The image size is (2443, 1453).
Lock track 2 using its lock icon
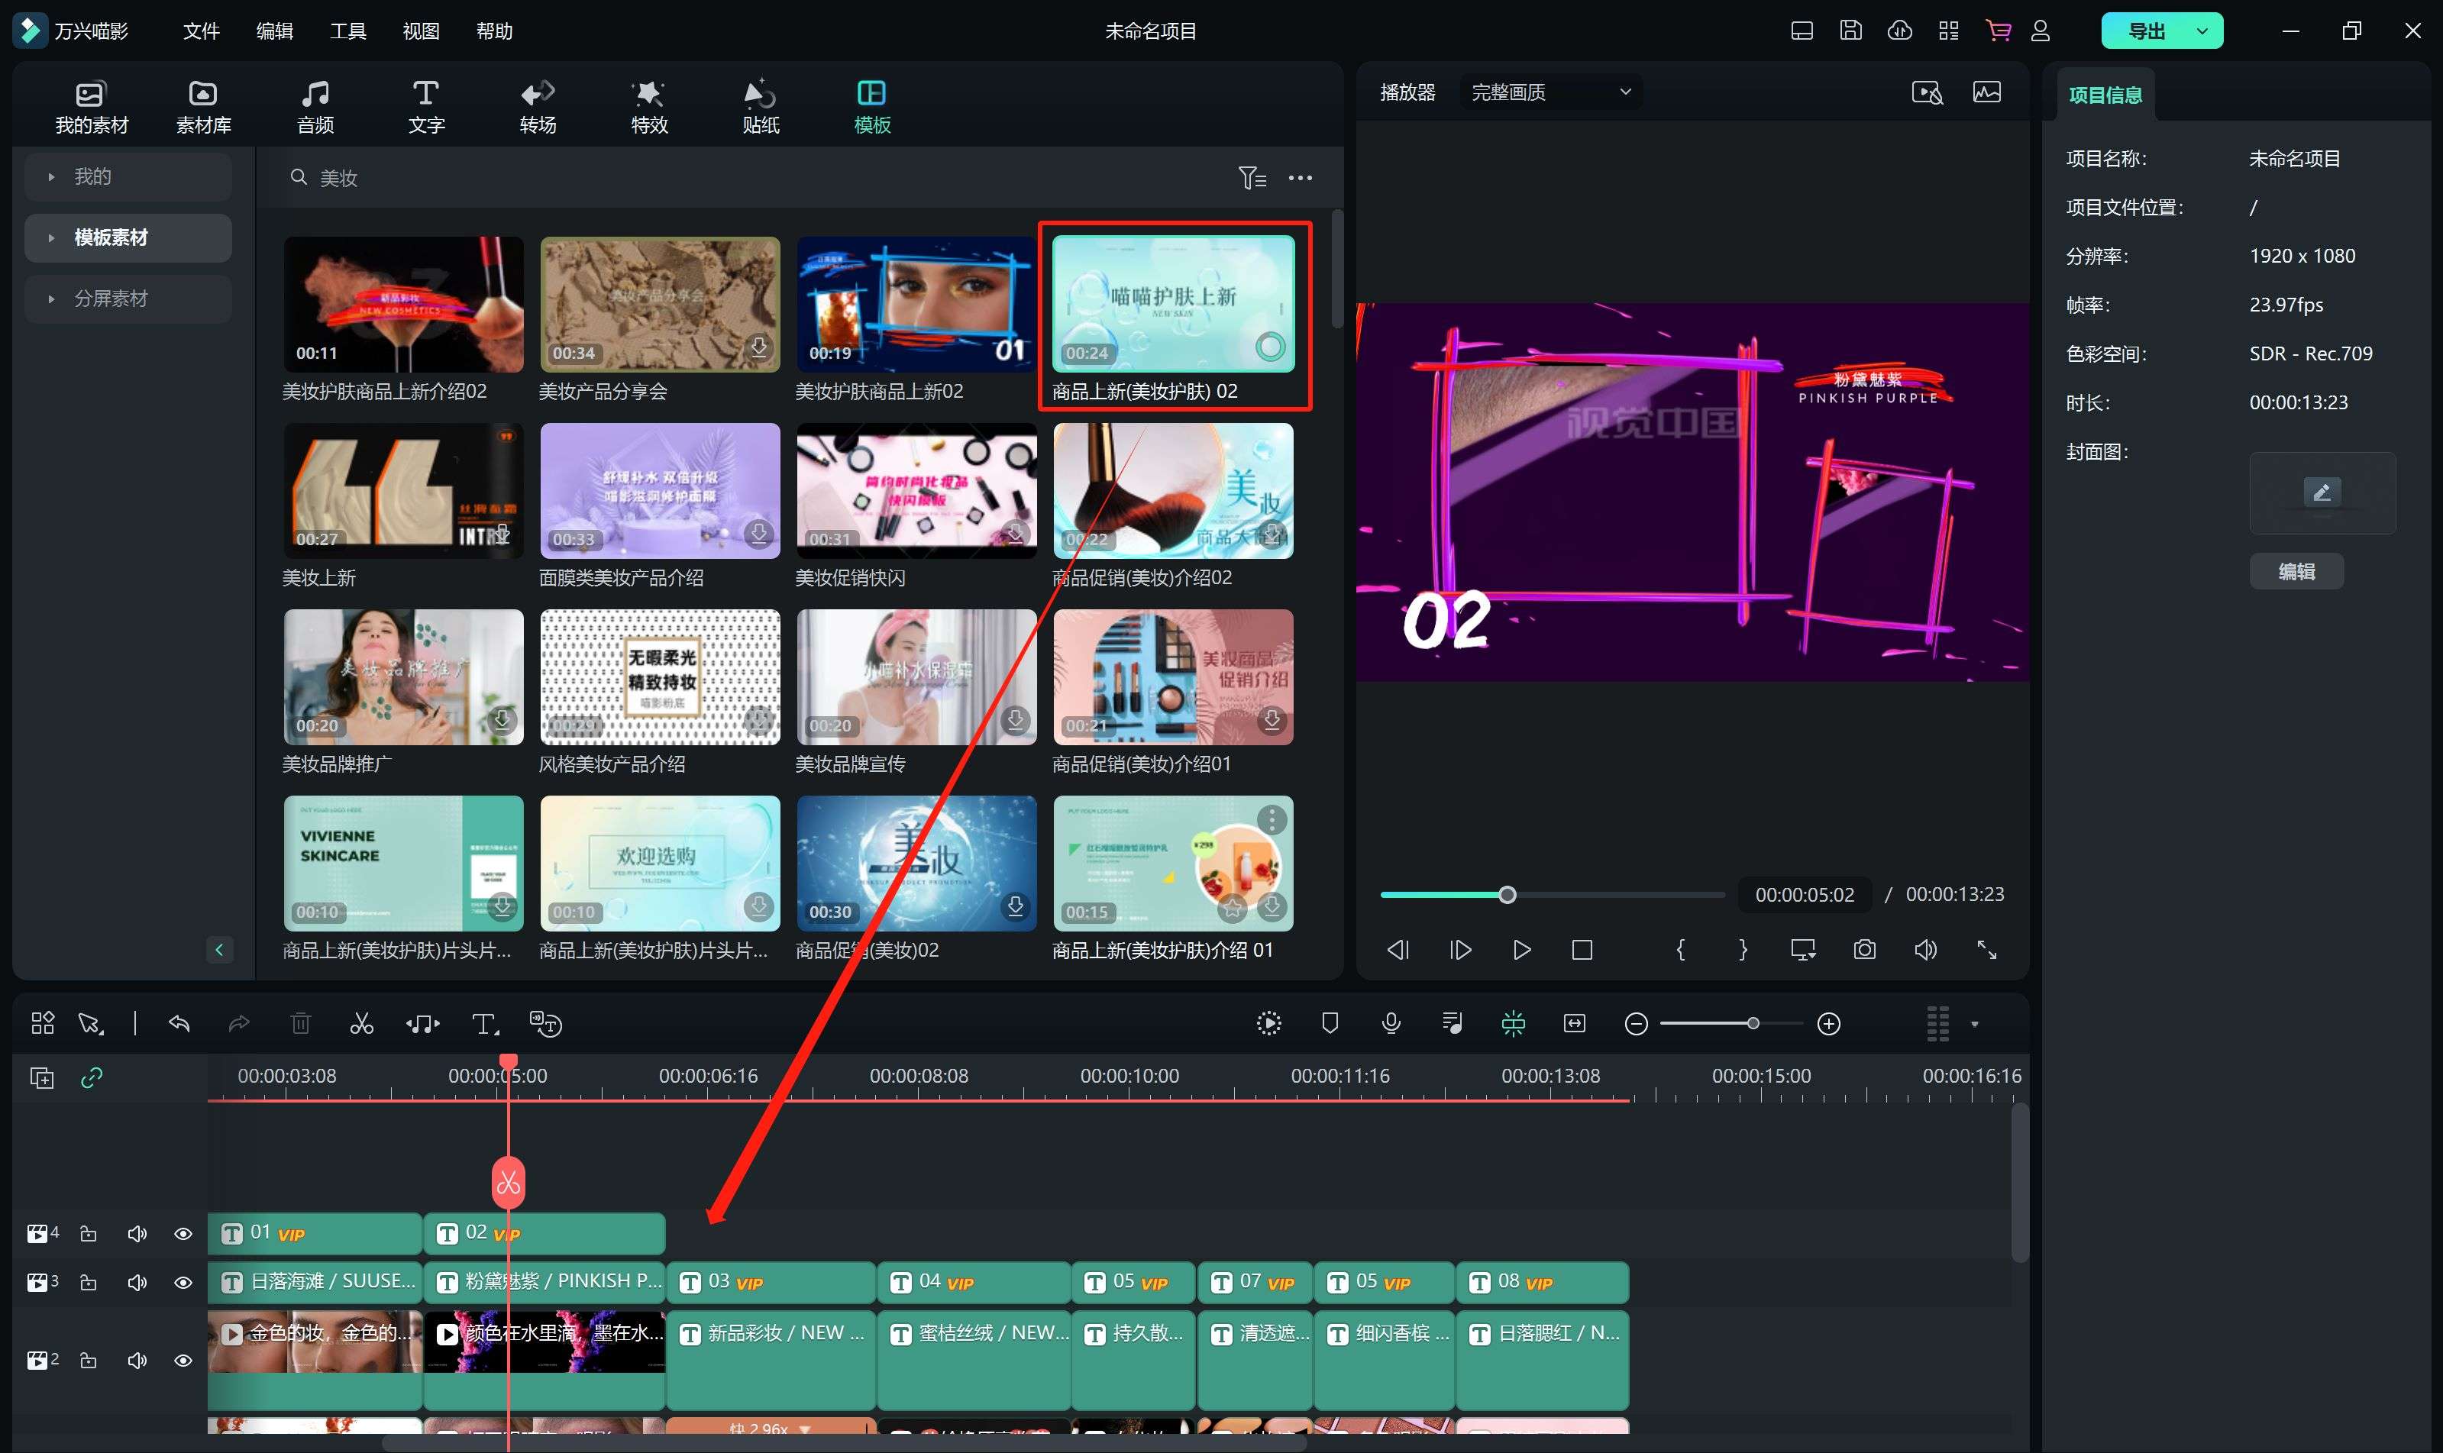click(x=88, y=1361)
